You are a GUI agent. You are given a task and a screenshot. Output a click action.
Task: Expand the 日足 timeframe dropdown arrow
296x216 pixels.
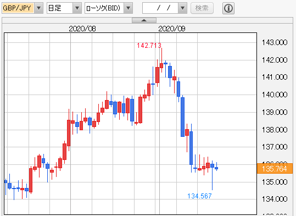click(x=77, y=8)
